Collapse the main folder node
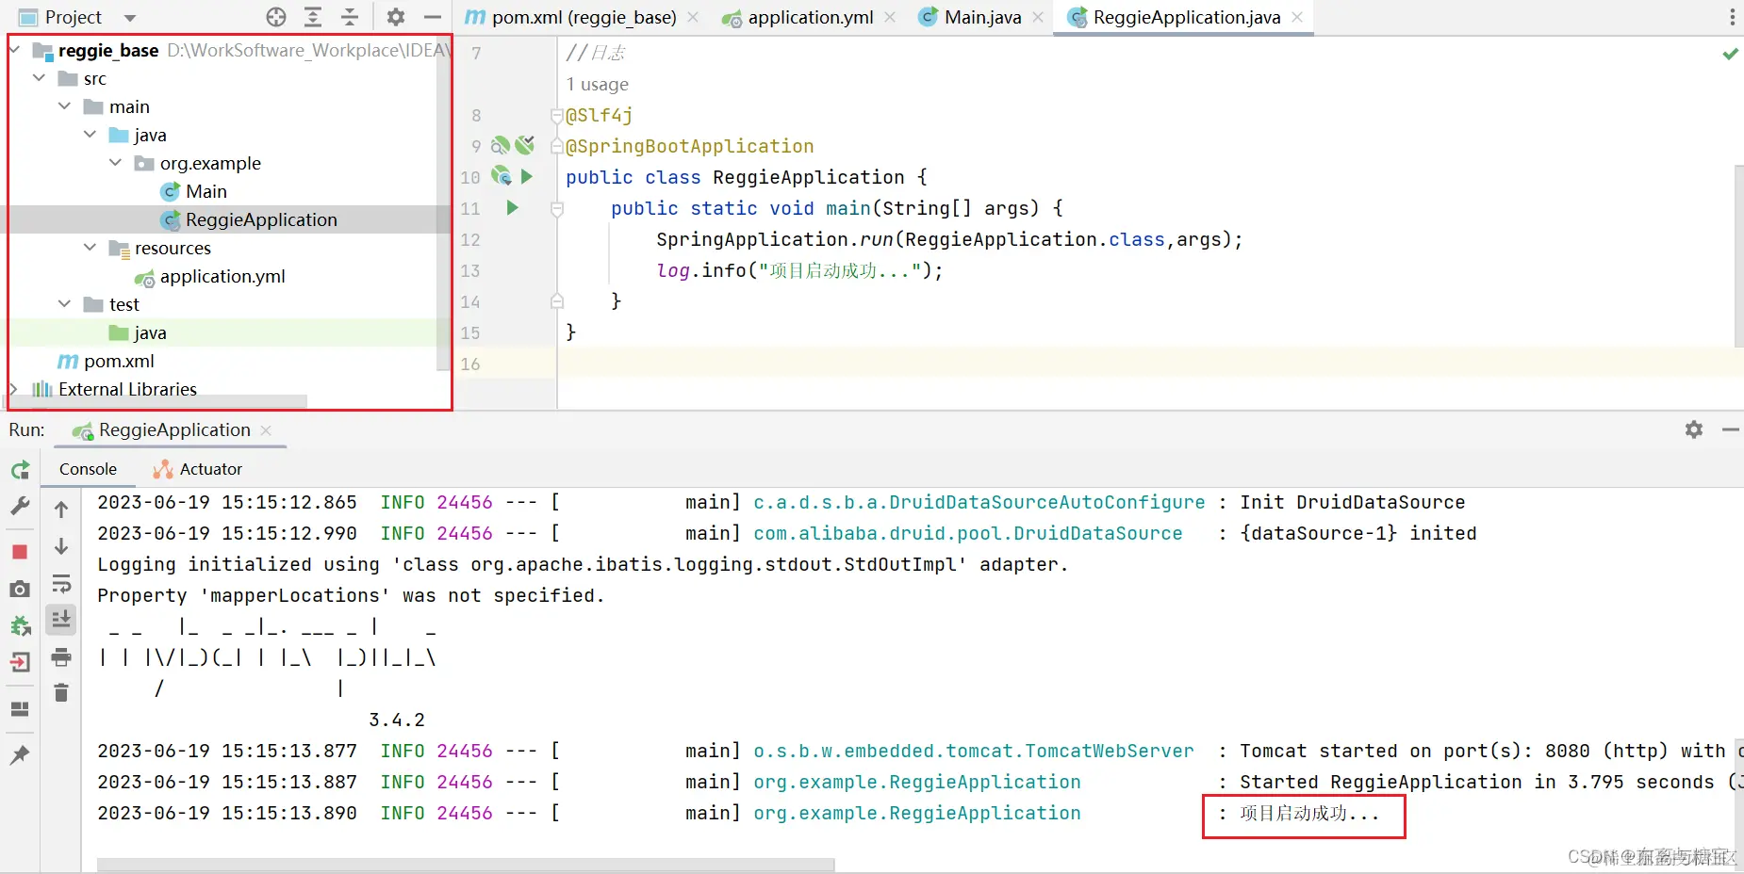 [65, 105]
